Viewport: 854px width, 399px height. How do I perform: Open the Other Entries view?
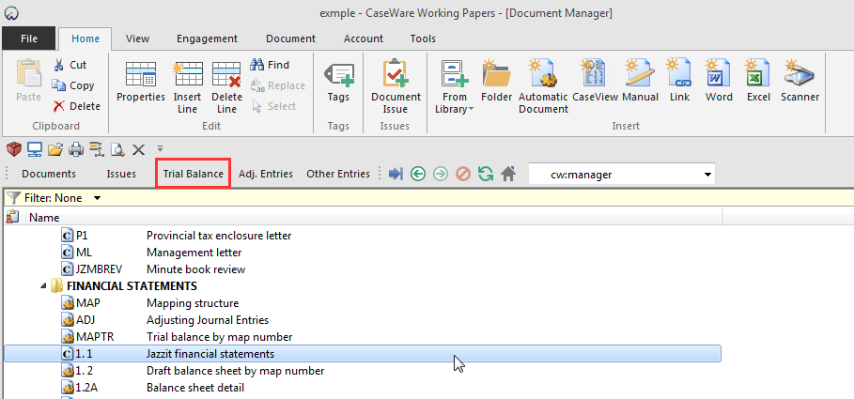point(338,175)
